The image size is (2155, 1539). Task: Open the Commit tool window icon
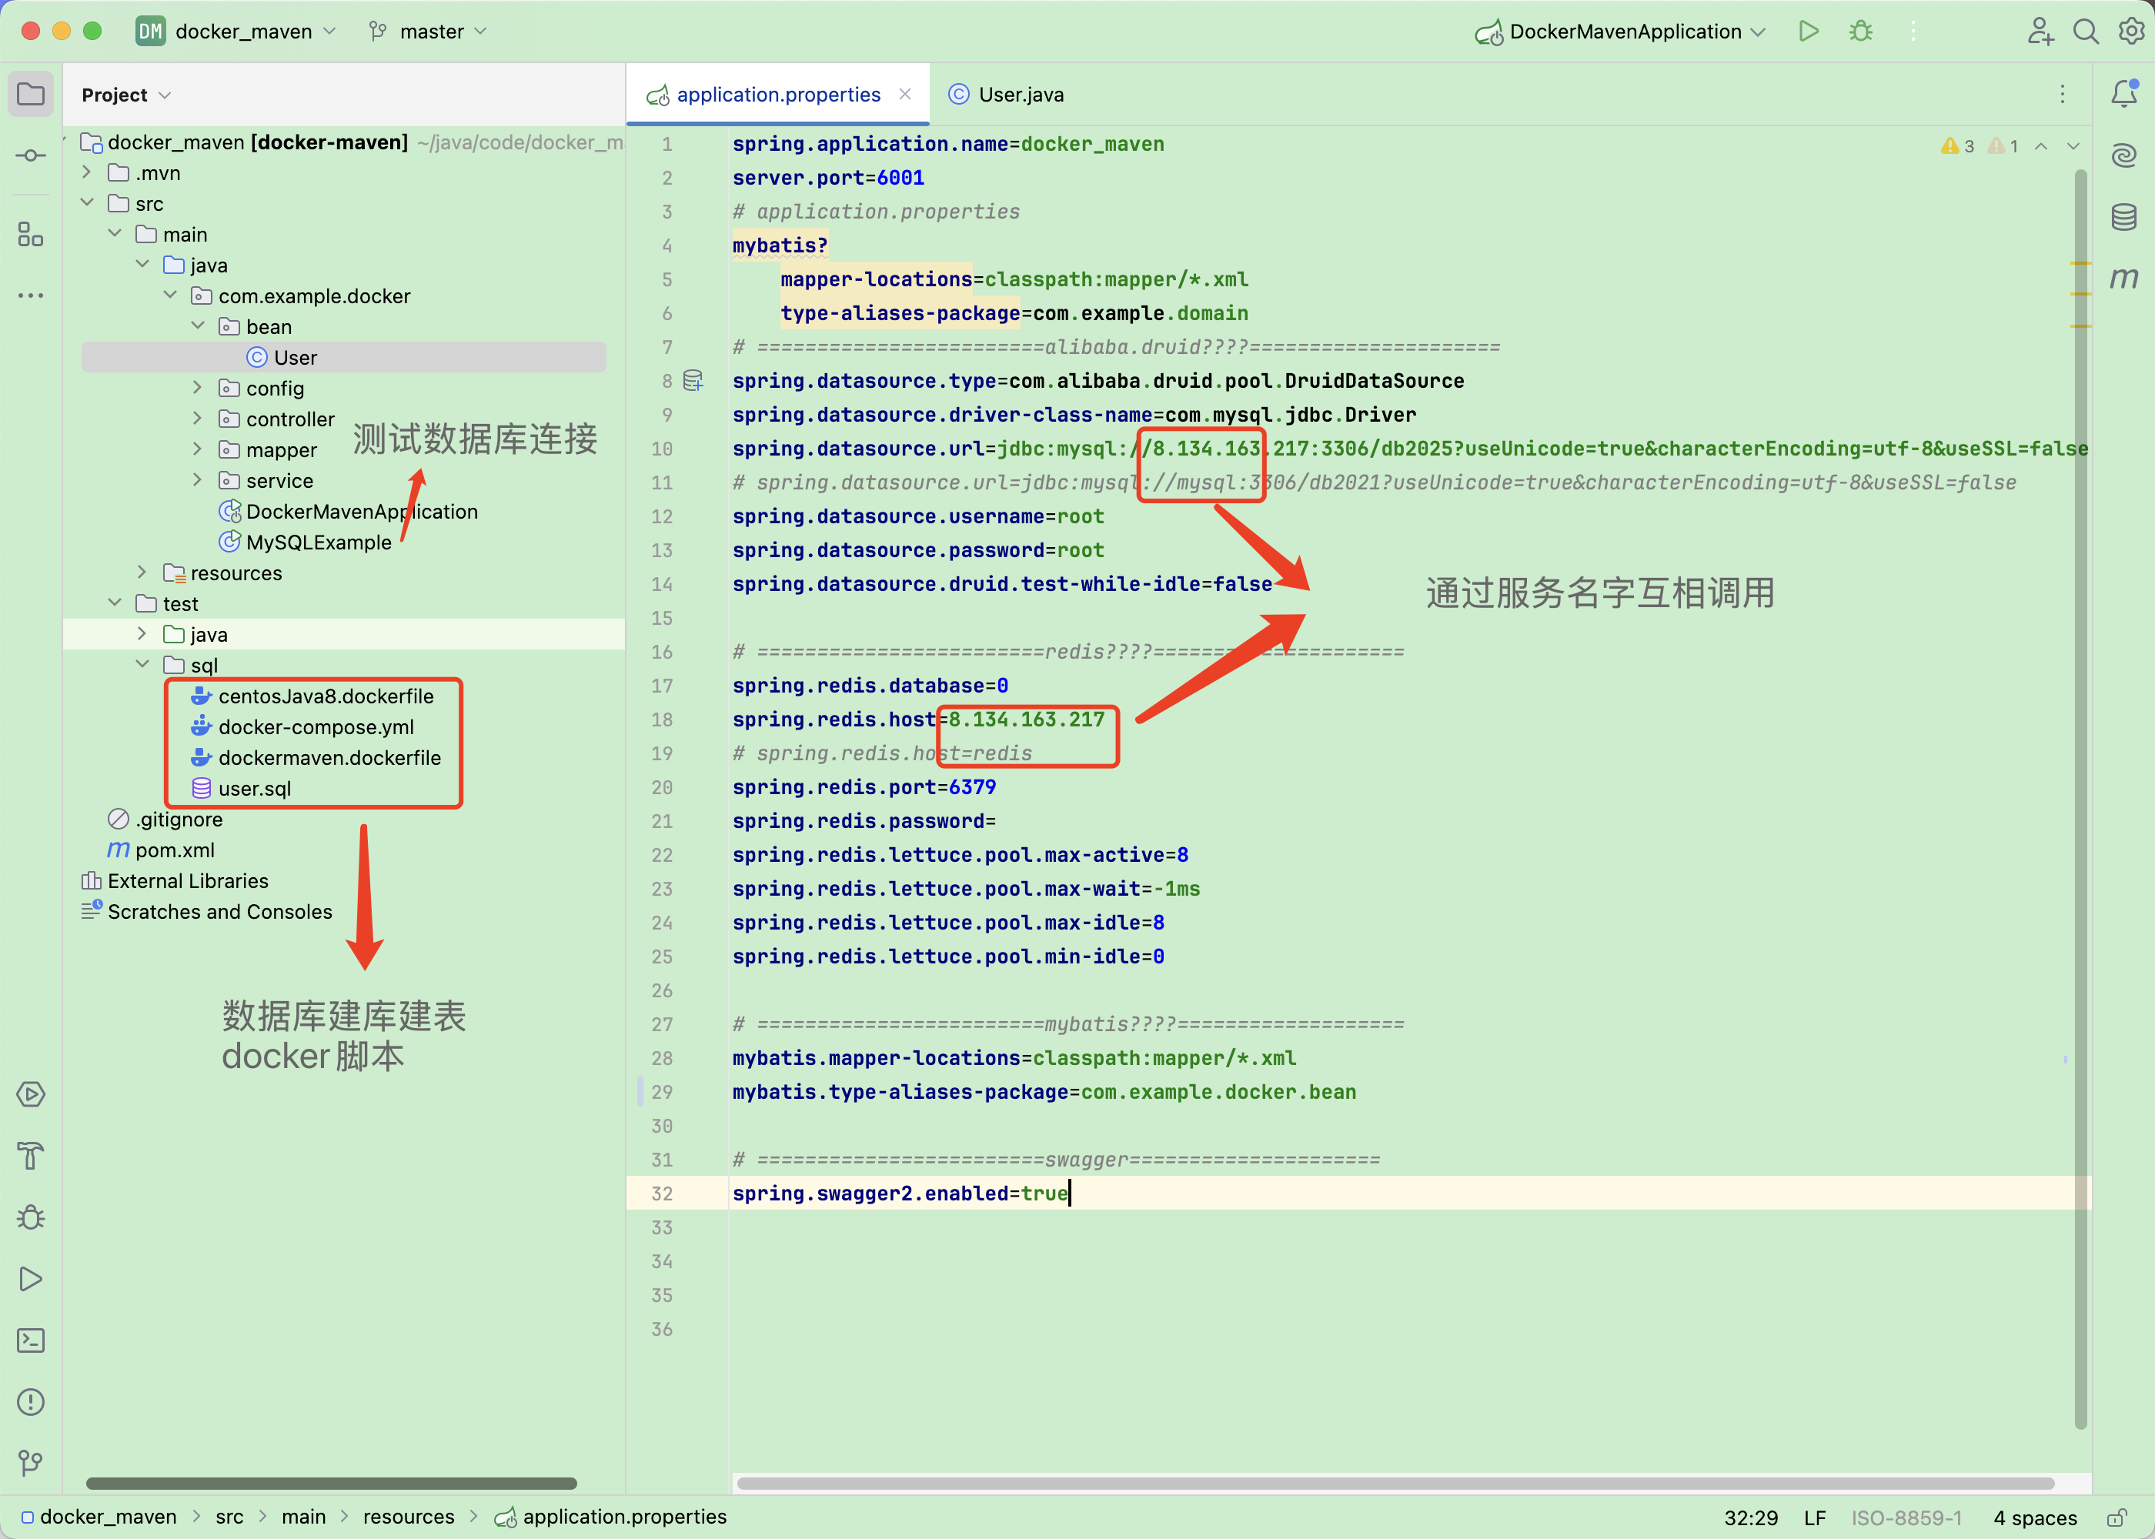(x=30, y=155)
